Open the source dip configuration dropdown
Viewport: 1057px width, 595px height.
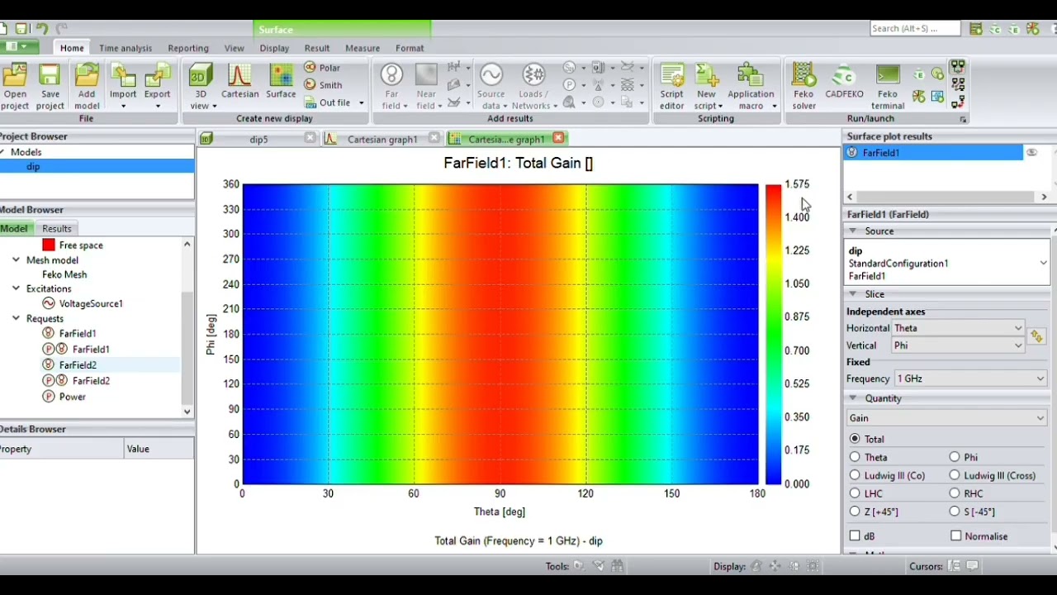[x=947, y=263]
